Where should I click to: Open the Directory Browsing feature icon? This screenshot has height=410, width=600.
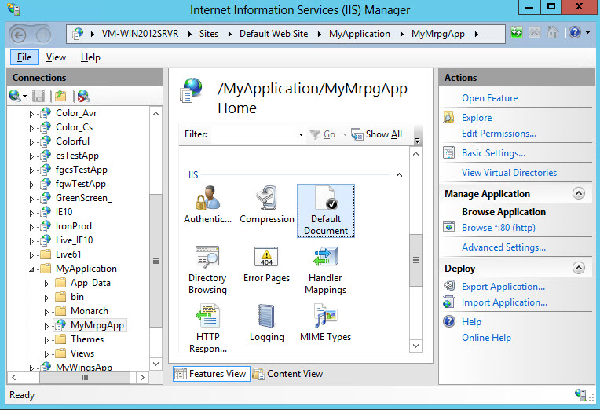coord(207,270)
